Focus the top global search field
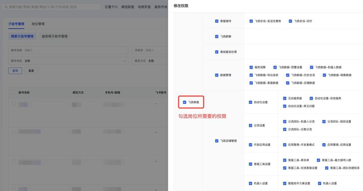The image size is (363, 191). [52, 7]
